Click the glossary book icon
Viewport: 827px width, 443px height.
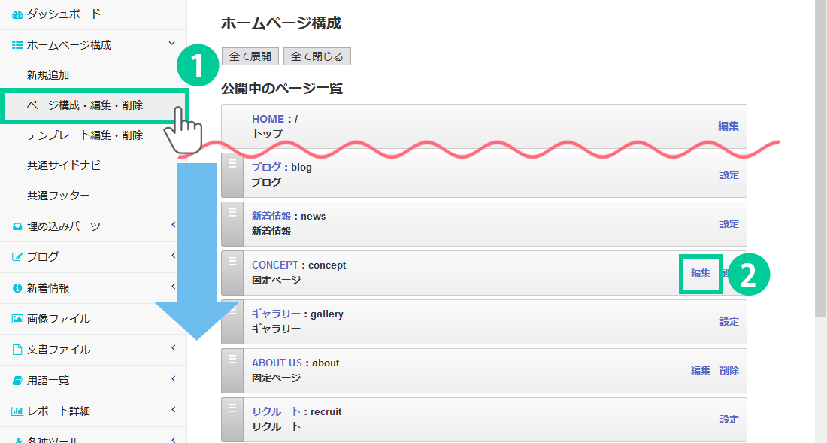(x=17, y=381)
